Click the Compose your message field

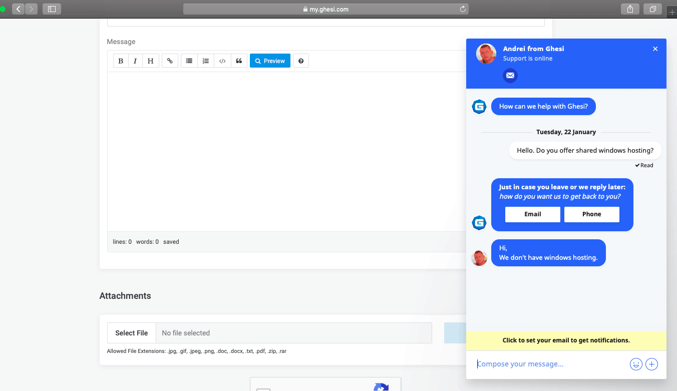click(551, 364)
